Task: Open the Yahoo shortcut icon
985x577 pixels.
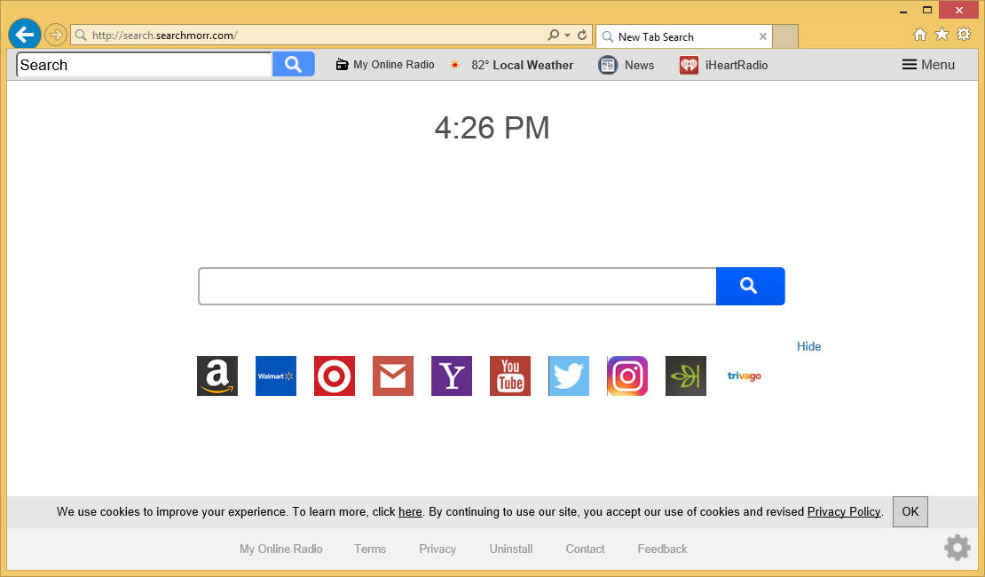Action: 452,376
